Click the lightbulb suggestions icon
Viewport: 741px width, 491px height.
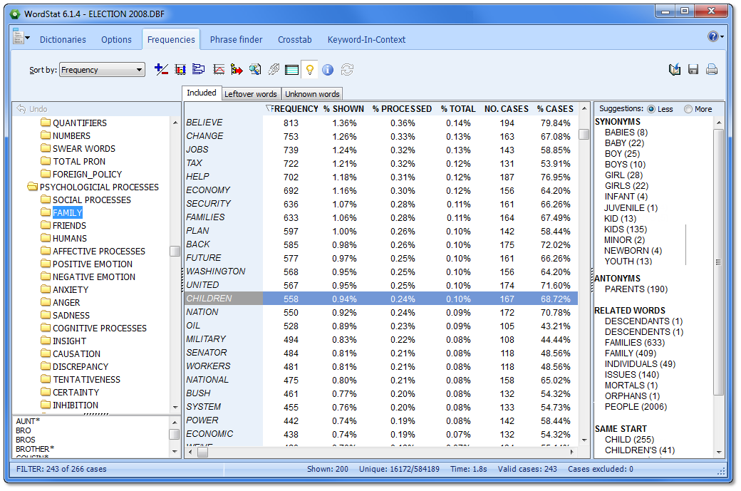[310, 70]
